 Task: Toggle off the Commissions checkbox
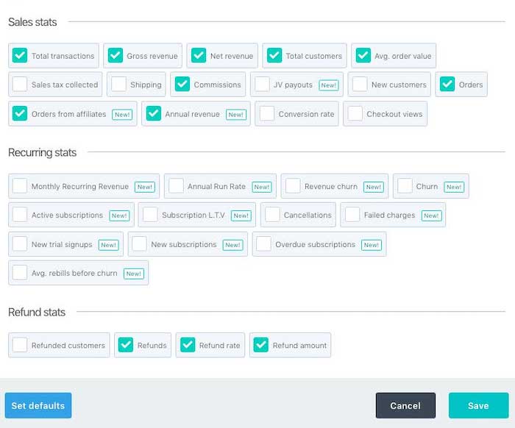[x=182, y=85]
